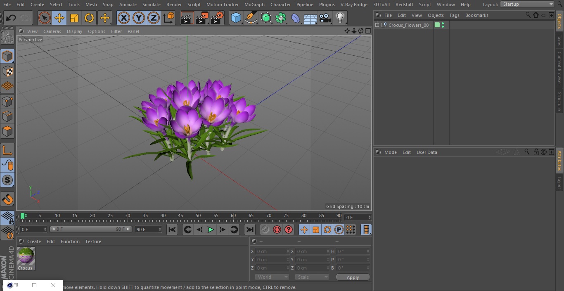
Task: Switch to Model mode
Action: click(7, 56)
